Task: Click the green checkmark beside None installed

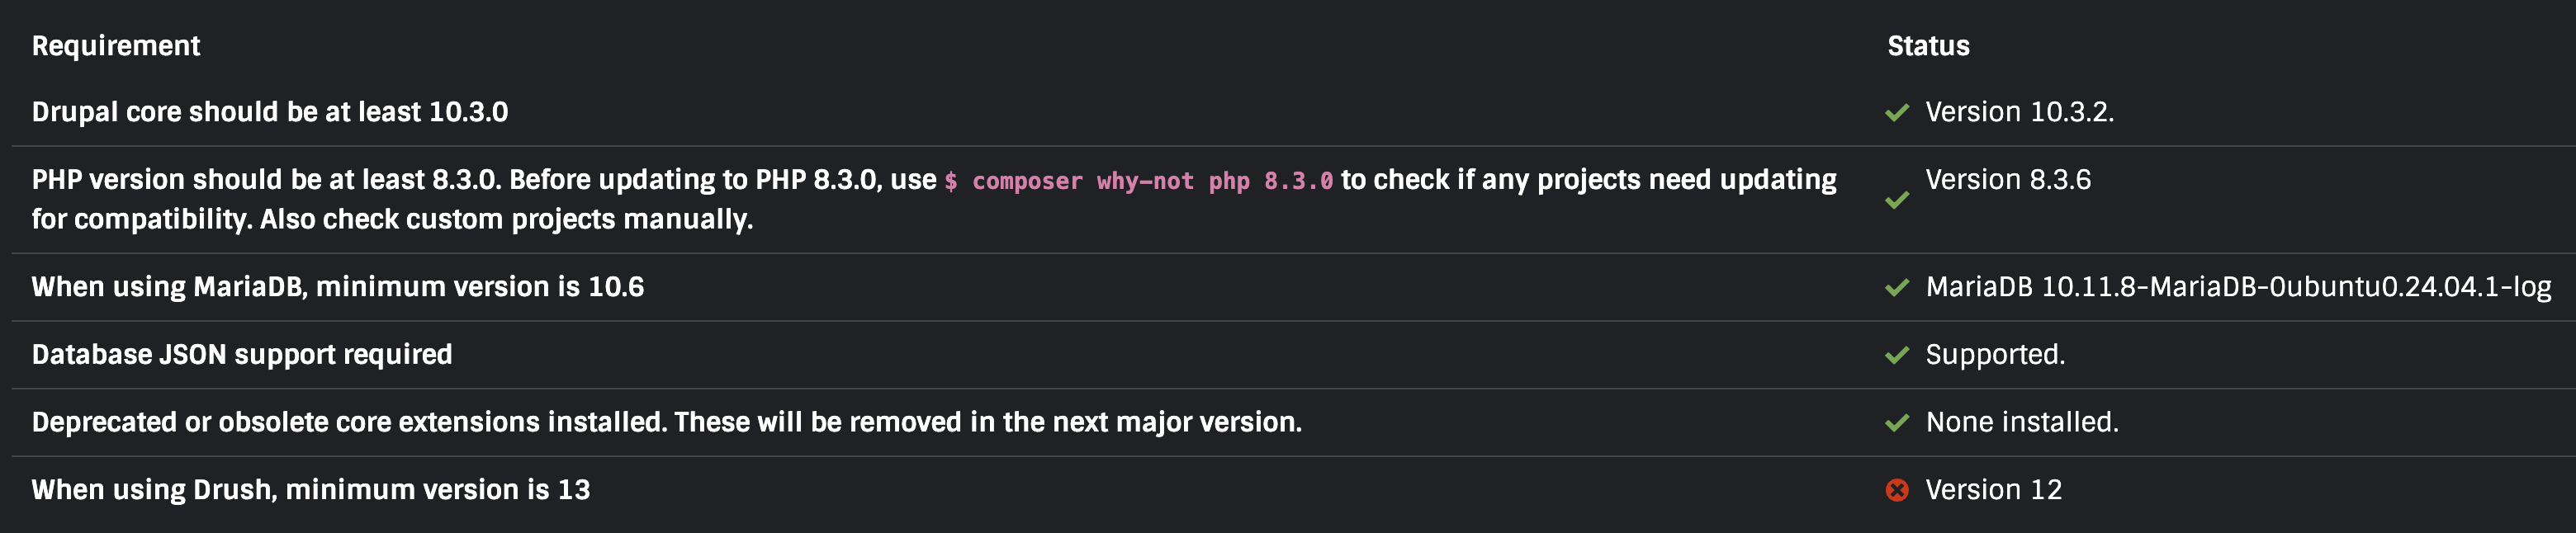Action: point(1896,423)
